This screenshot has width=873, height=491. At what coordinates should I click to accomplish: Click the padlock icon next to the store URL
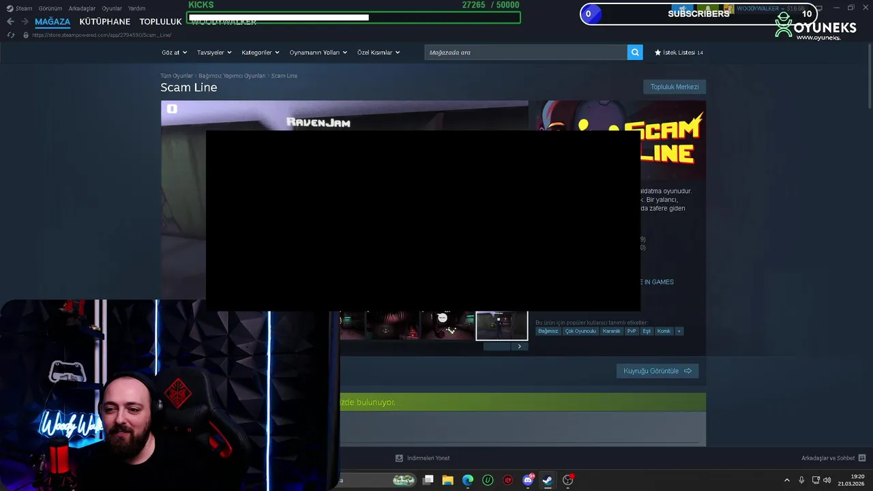click(x=26, y=35)
